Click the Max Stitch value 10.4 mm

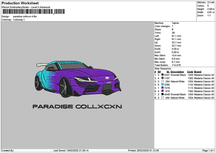(x=176, y=55)
